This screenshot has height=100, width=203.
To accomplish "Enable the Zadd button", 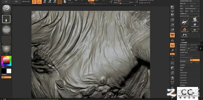I will coord(91,1).
